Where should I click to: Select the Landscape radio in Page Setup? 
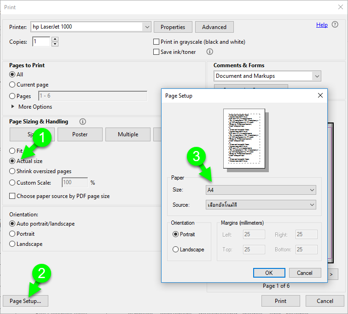pyautogui.click(x=175, y=250)
